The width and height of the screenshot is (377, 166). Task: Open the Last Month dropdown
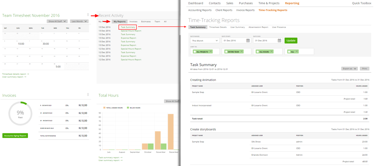coord(79,21)
